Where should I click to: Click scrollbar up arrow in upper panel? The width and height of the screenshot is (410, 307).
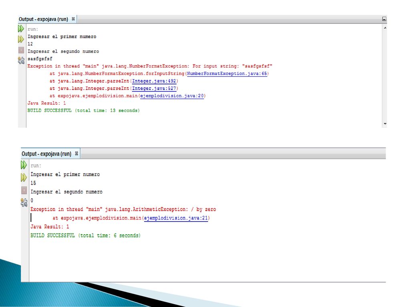click(x=385, y=28)
